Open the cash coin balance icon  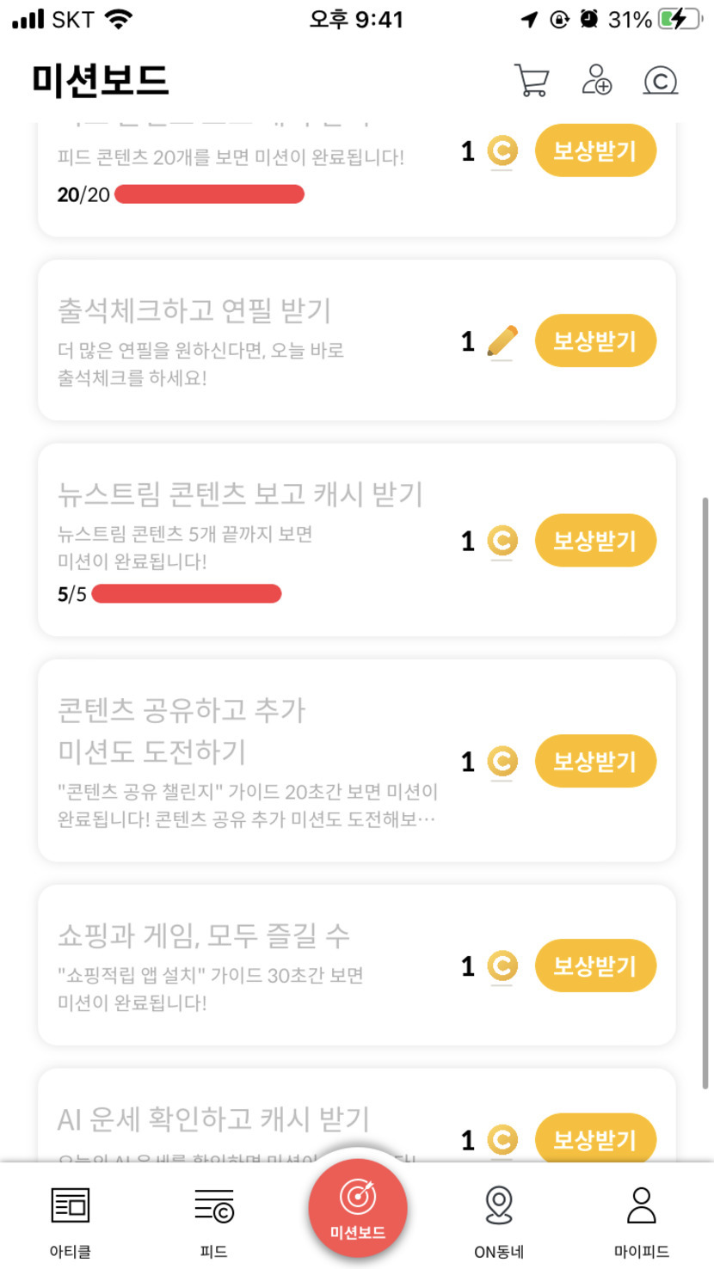[x=660, y=81]
